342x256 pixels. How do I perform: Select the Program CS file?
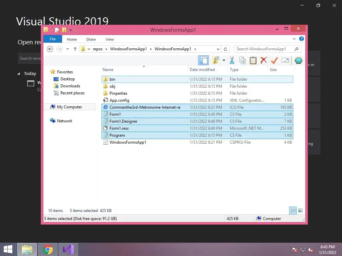coord(197,135)
